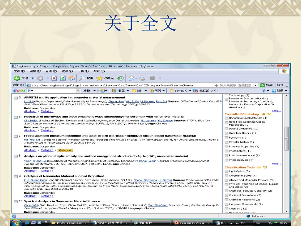
Task: Check the box for result 8
Action: [x=16, y=156]
